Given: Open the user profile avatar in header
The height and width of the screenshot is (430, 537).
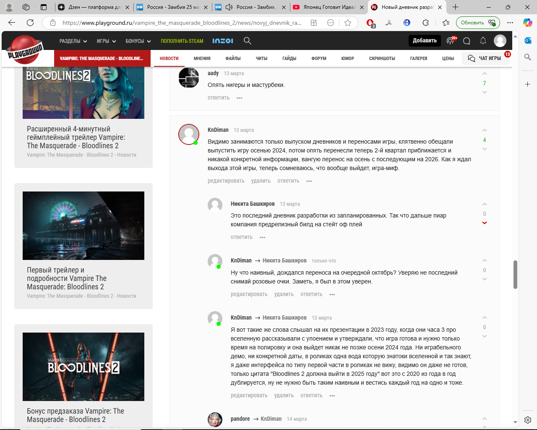Looking at the screenshot, I should (x=500, y=41).
